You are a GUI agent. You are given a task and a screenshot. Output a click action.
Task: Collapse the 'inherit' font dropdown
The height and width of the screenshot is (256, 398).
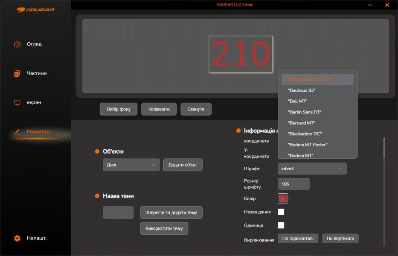coord(312,169)
